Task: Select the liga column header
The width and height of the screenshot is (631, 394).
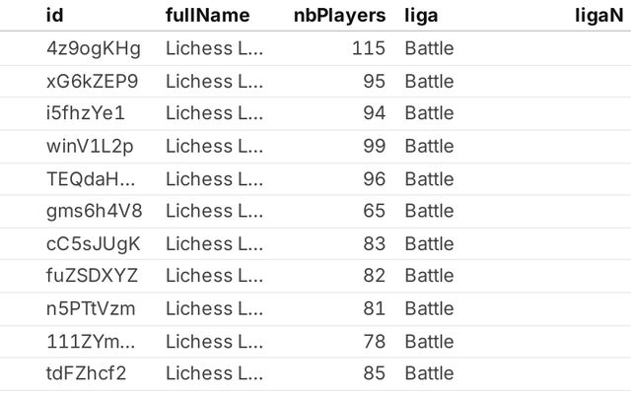Action: [x=421, y=15]
